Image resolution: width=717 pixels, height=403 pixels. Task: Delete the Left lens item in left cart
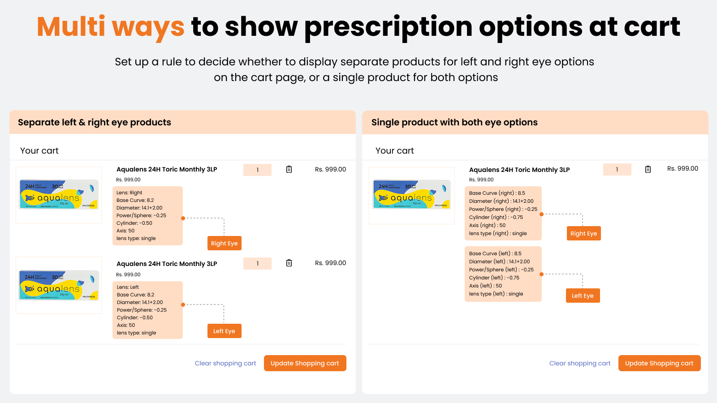pyautogui.click(x=289, y=263)
